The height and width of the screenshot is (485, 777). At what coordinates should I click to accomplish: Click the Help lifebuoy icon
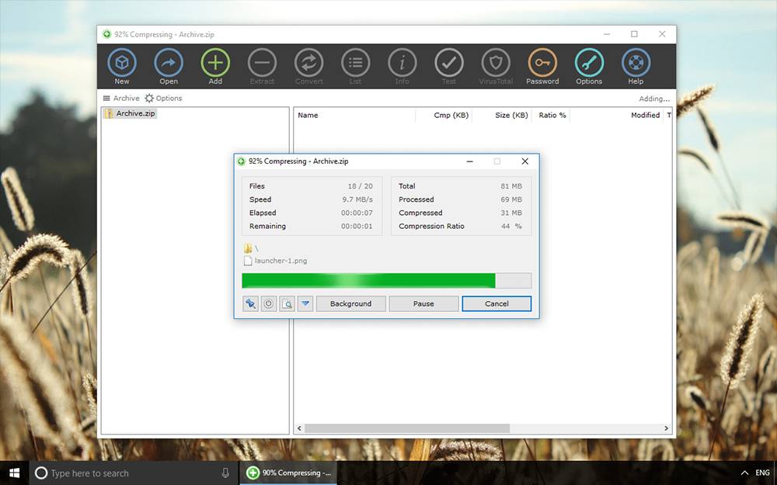coord(636,63)
